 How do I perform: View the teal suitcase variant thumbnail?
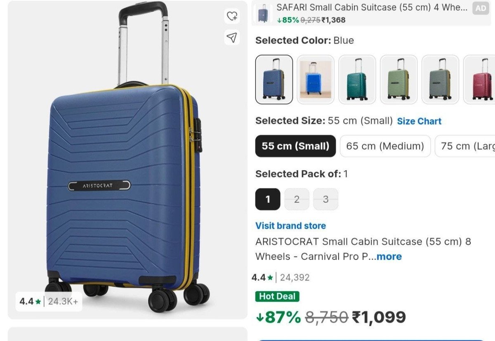(356, 79)
